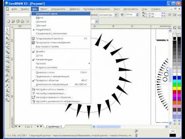Select the Rectangle tool
The height and width of the screenshot is (139, 185).
(x=7, y=57)
